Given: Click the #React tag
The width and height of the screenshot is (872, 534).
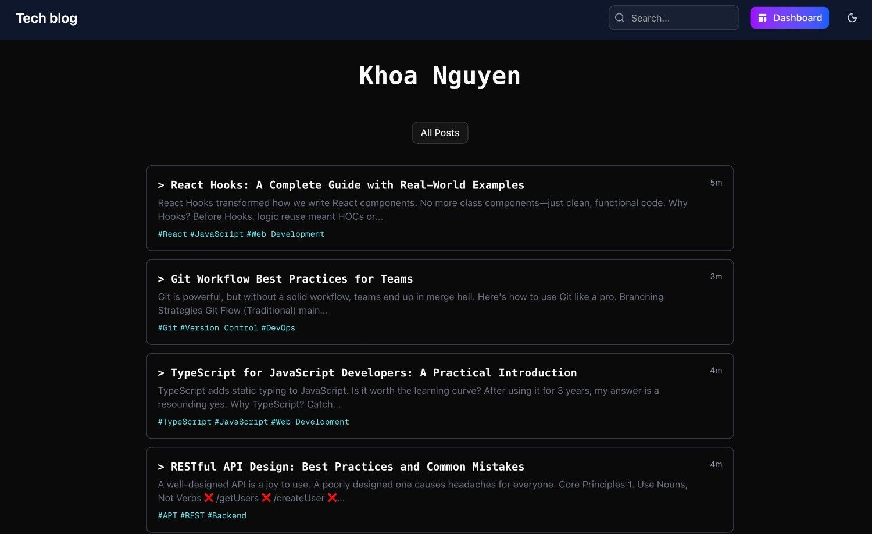Looking at the screenshot, I should click(172, 234).
